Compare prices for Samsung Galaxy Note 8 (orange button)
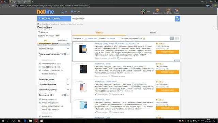 167,52
